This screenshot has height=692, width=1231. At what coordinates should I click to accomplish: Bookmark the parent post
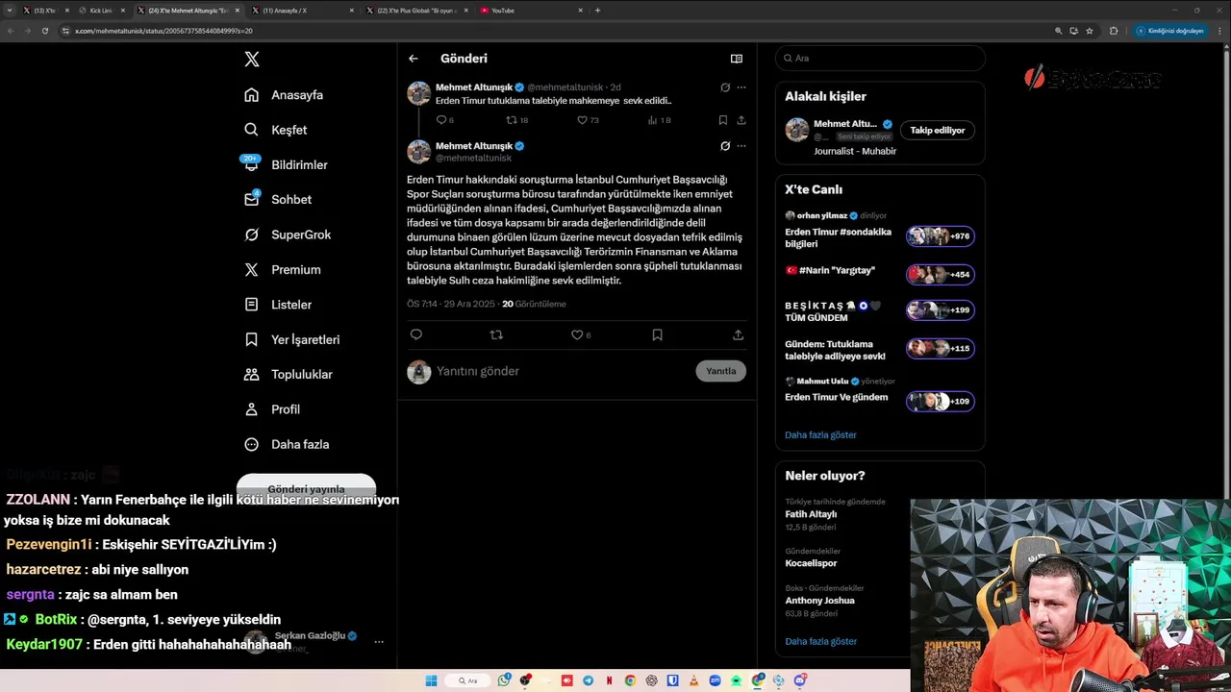click(722, 120)
